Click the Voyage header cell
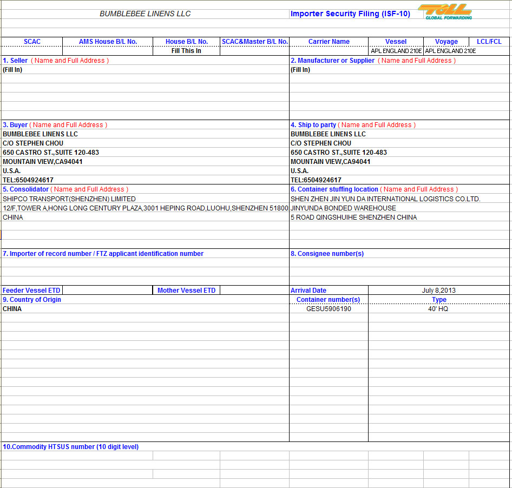 (x=447, y=42)
